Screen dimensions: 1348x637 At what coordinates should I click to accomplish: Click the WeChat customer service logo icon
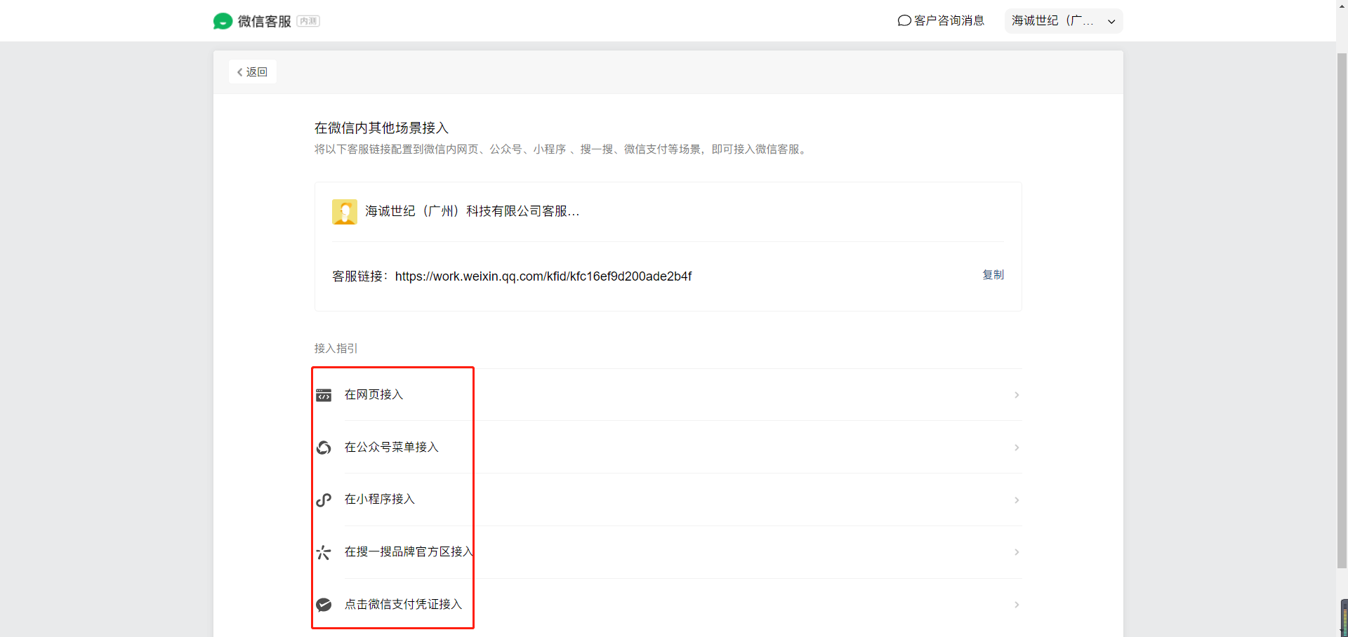(x=223, y=21)
